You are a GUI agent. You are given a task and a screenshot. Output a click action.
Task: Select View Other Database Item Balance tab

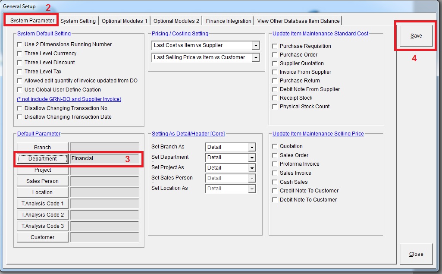(x=298, y=21)
